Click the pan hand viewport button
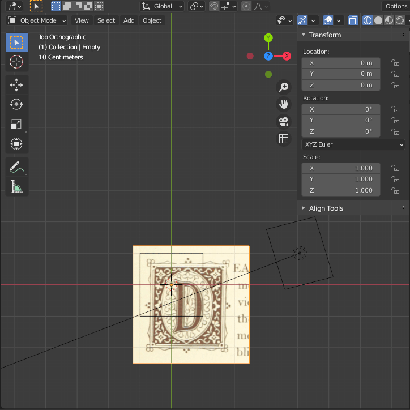This screenshot has width=410, height=410. click(284, 104)
